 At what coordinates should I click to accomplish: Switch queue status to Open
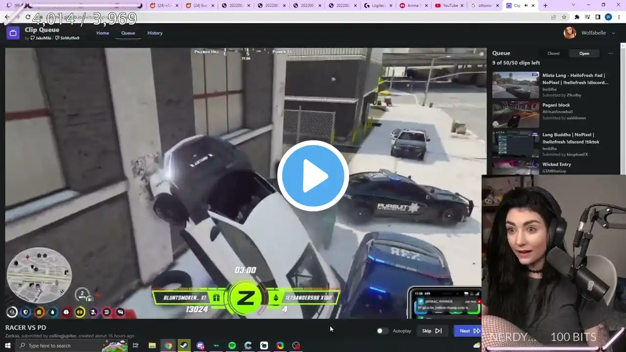(x=584, y=53)
